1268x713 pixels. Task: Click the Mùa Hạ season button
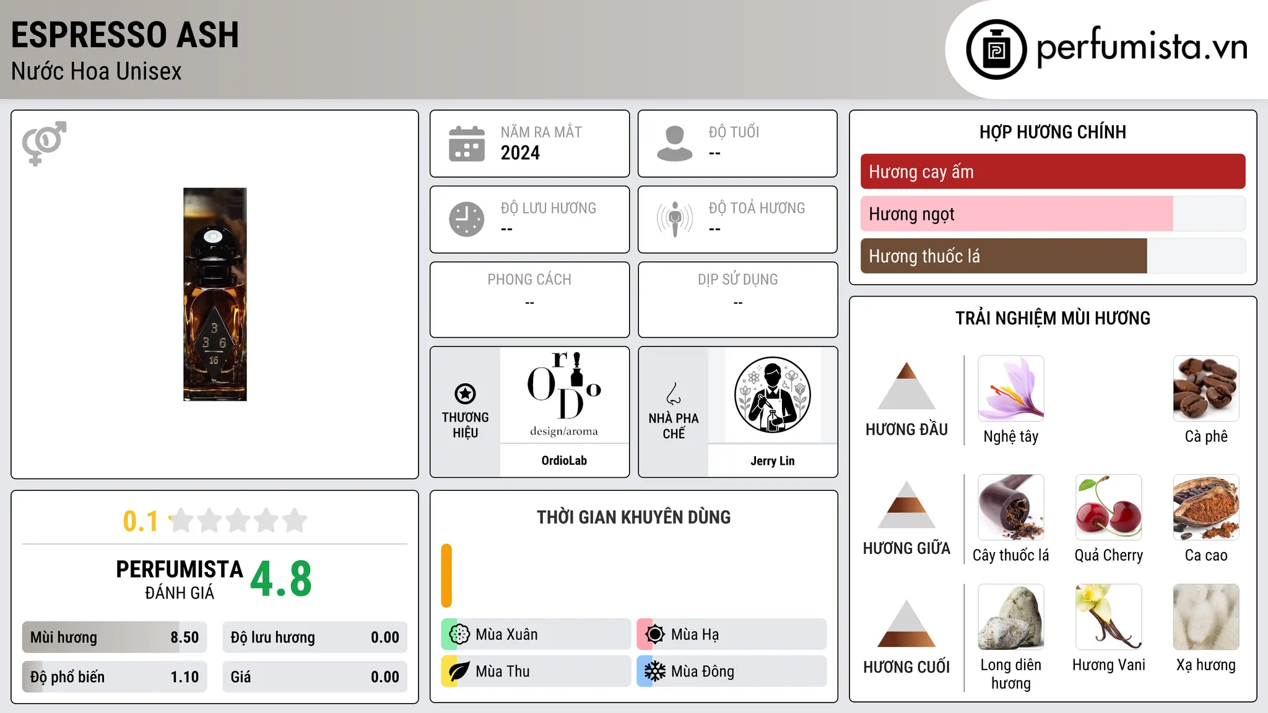pyautogui.click(x=732, y=634)
